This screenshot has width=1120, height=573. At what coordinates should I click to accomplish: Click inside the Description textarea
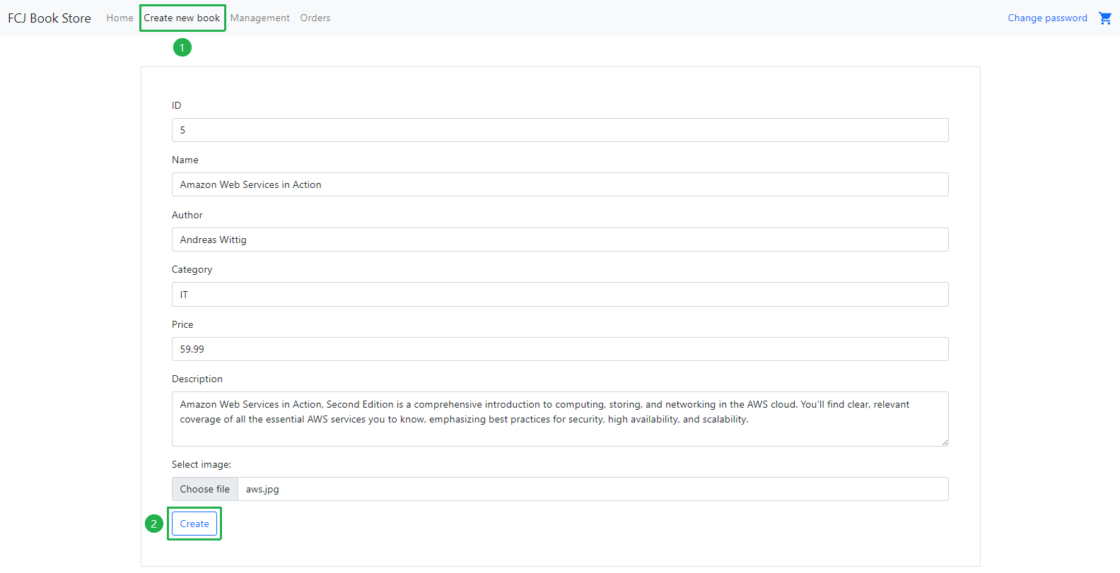tap(560, 419)
